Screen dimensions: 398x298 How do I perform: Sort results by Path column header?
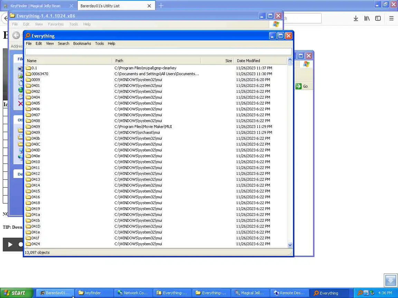(x=157, y=61)
